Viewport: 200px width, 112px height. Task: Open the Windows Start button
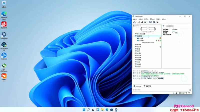point(84,110)
